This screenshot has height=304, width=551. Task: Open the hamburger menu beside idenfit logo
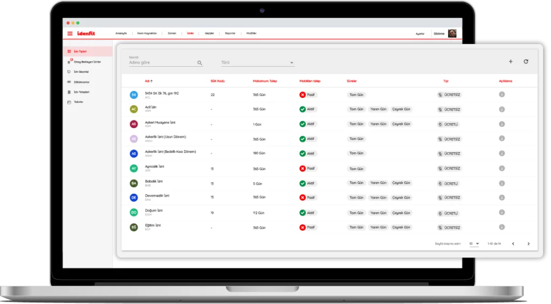tap(69, 33)
